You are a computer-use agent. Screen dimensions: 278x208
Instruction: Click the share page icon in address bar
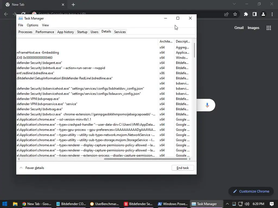[x=226, y=14]
